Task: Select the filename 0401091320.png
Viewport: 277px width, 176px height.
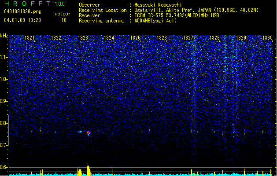Action: 22,11
